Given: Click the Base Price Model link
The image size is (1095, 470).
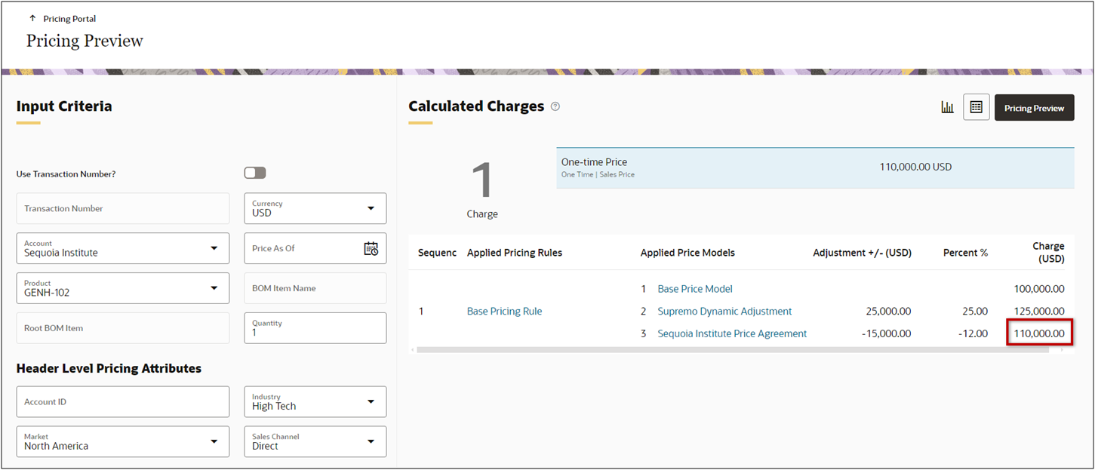Looking at the screenshot, I should [694, 288].
